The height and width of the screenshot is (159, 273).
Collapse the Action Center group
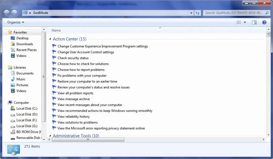click(x=50, y=39)
